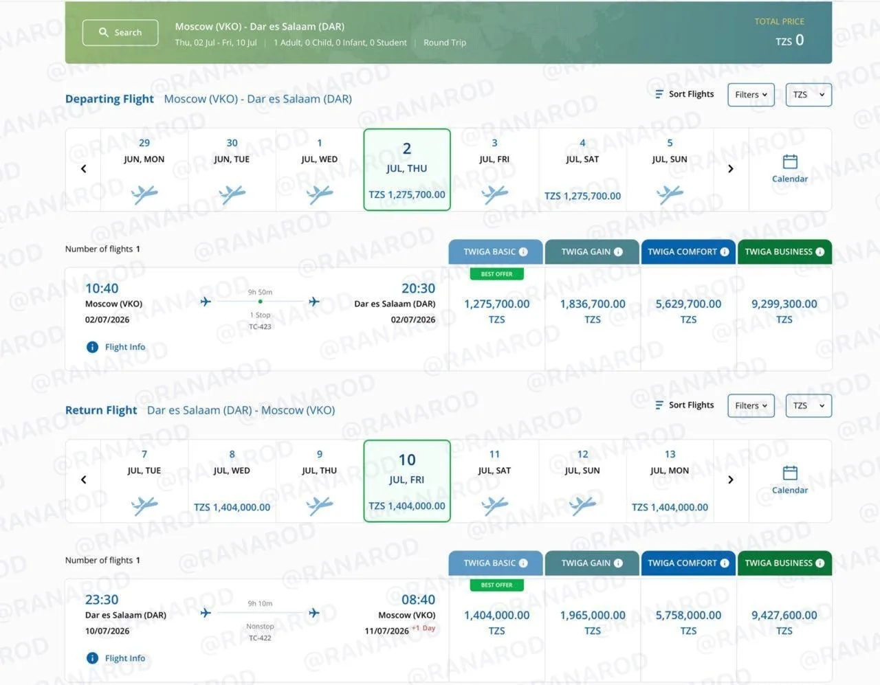This screenshot has height=685, width=880.
Task: Sort Flights for the return flight list
Action: tap(684, 405)
